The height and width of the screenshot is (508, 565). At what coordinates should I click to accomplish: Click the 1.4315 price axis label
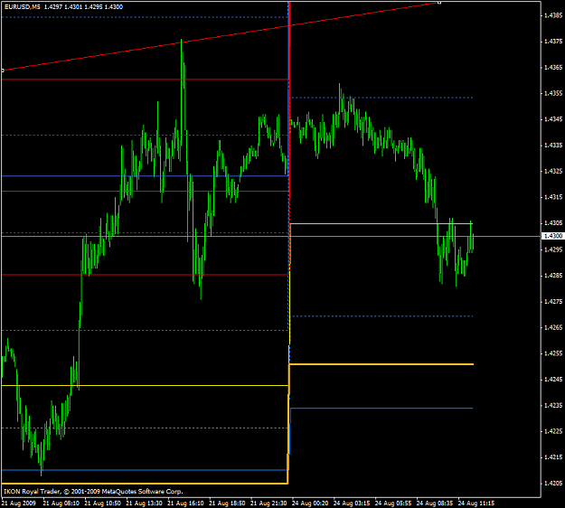(x=553, y=197)
